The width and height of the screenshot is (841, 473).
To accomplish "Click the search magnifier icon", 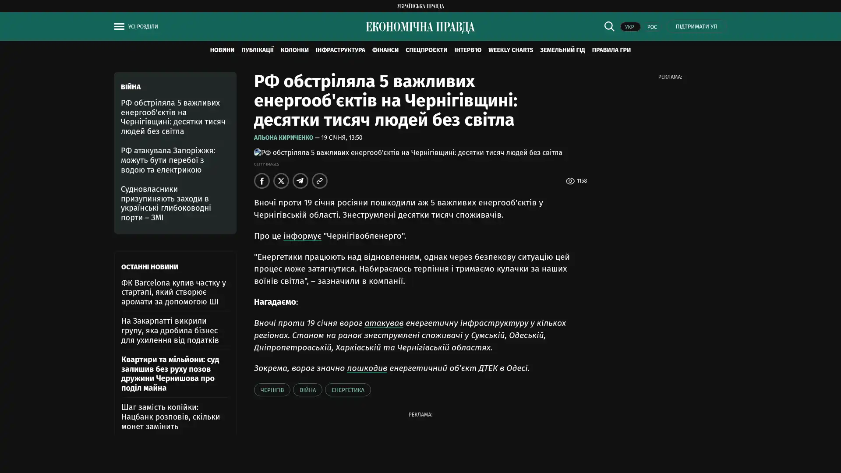I will pos(609,26).
